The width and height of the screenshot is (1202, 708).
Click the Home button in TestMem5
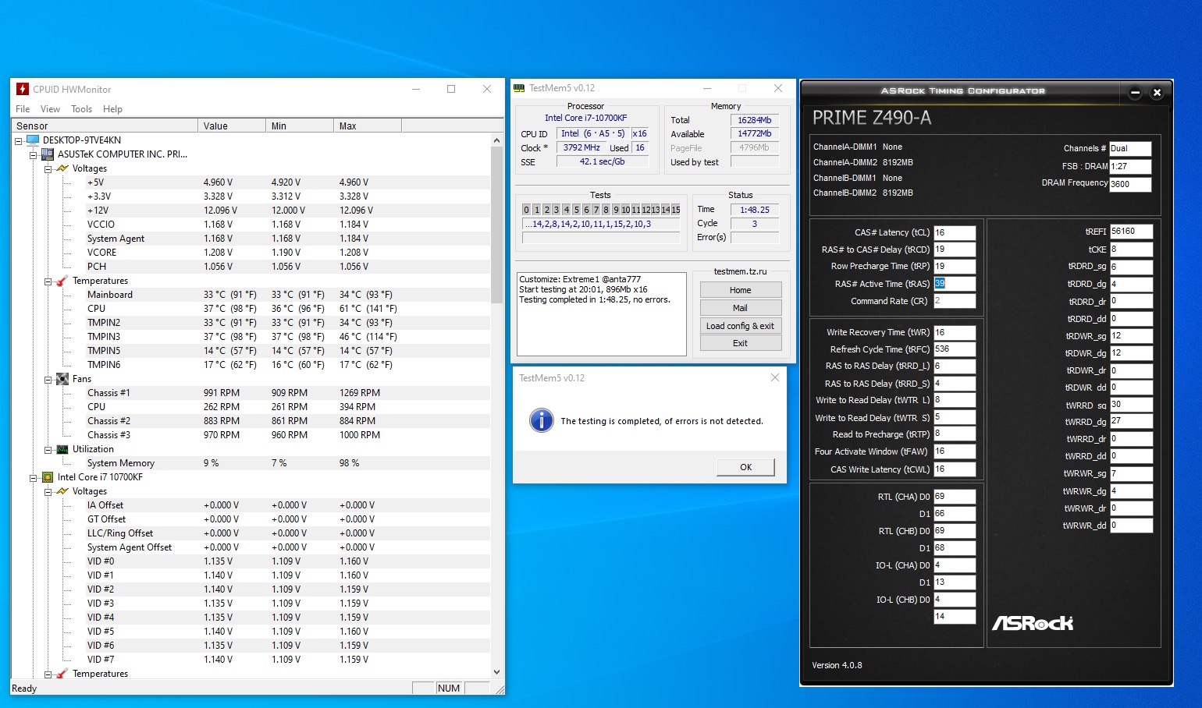click(740, 290)
